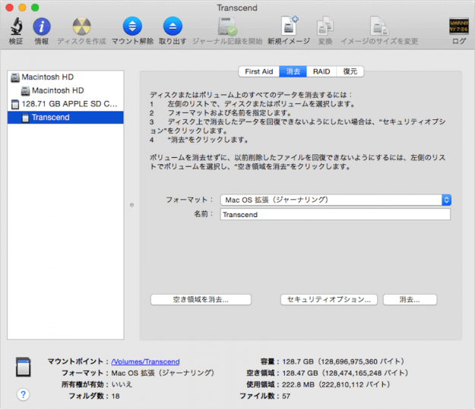Click the セキュリティオプション... button
Screen dimensions: 475x410
[x=329, y=300]
